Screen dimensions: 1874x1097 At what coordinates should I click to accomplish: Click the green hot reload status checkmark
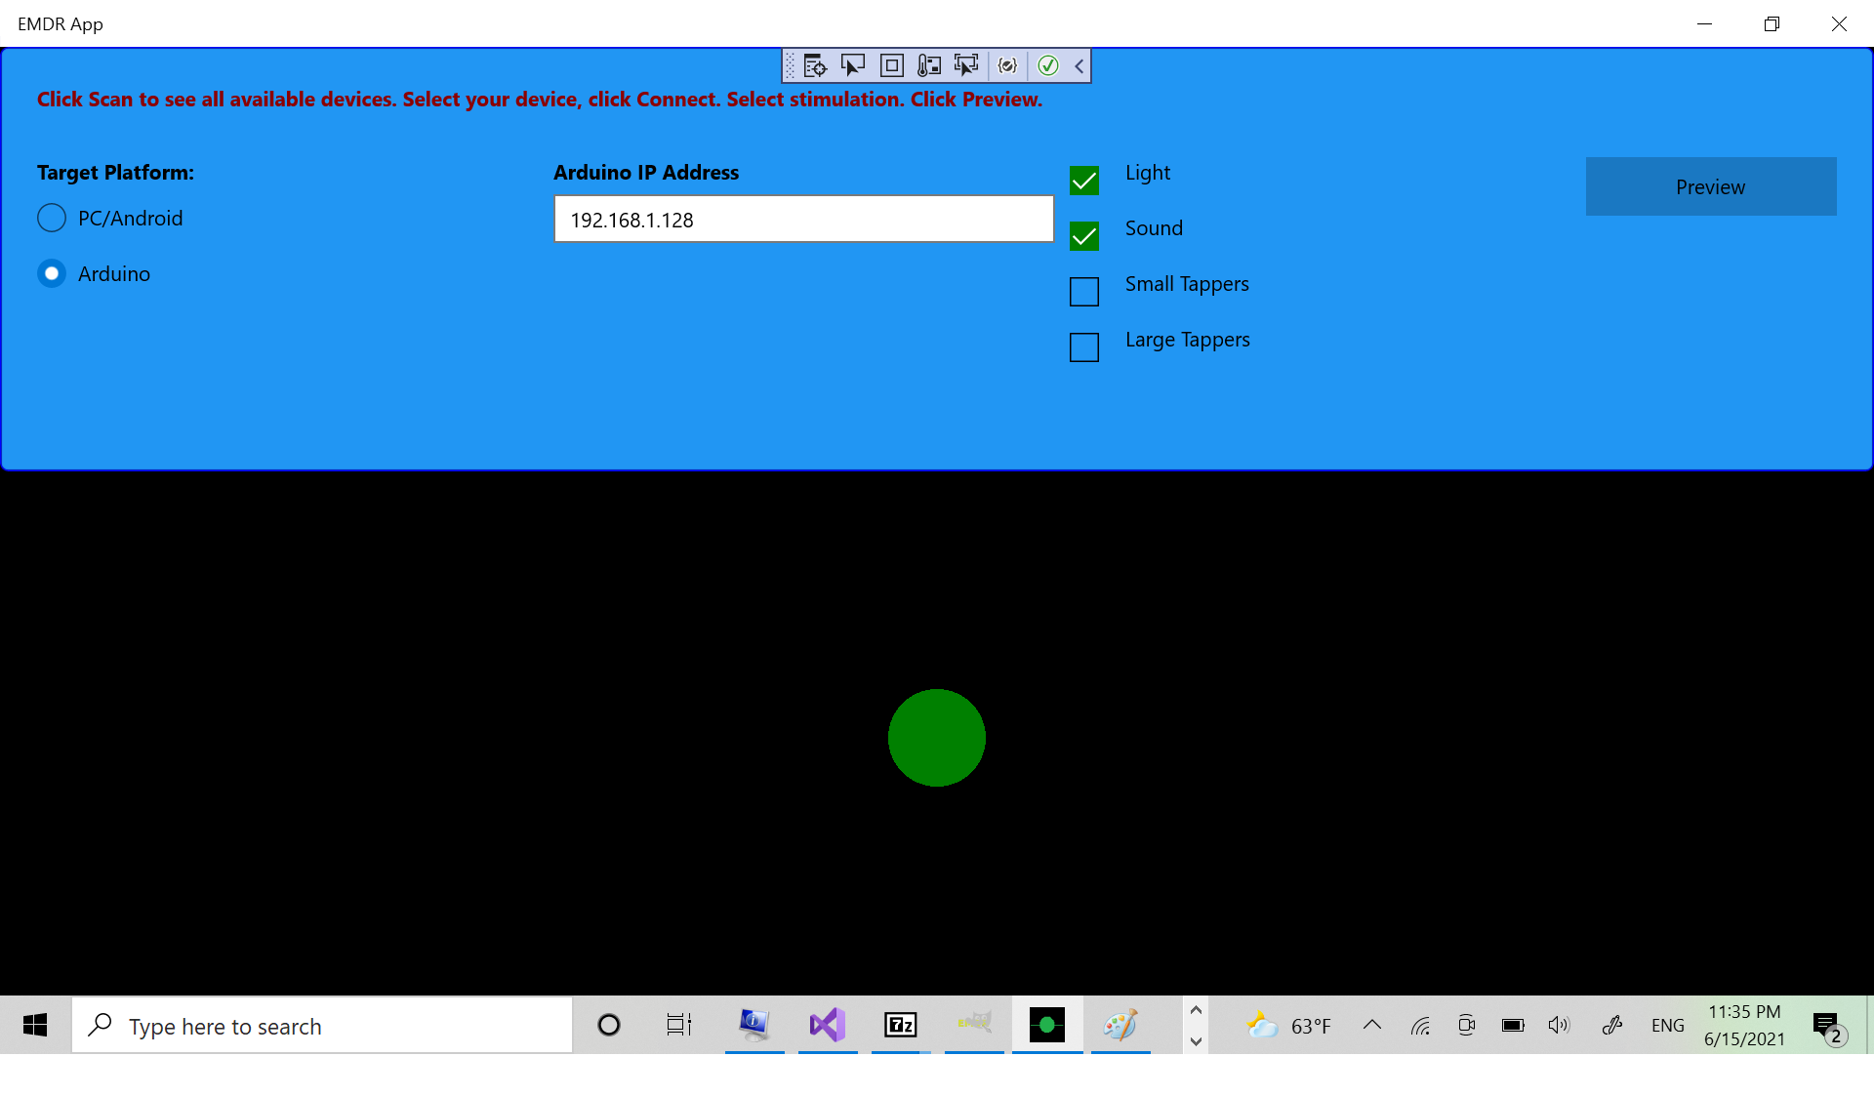(1048, 65)
